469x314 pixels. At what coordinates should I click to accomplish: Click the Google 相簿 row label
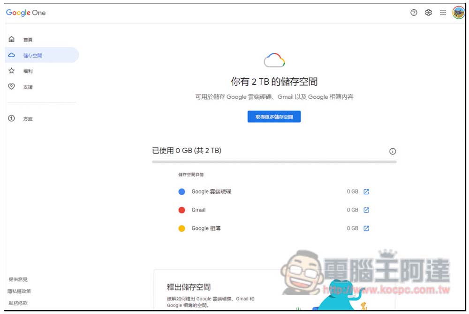coord(206,228)
